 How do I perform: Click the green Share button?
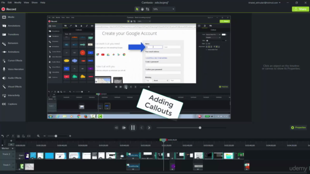point(300,9)
